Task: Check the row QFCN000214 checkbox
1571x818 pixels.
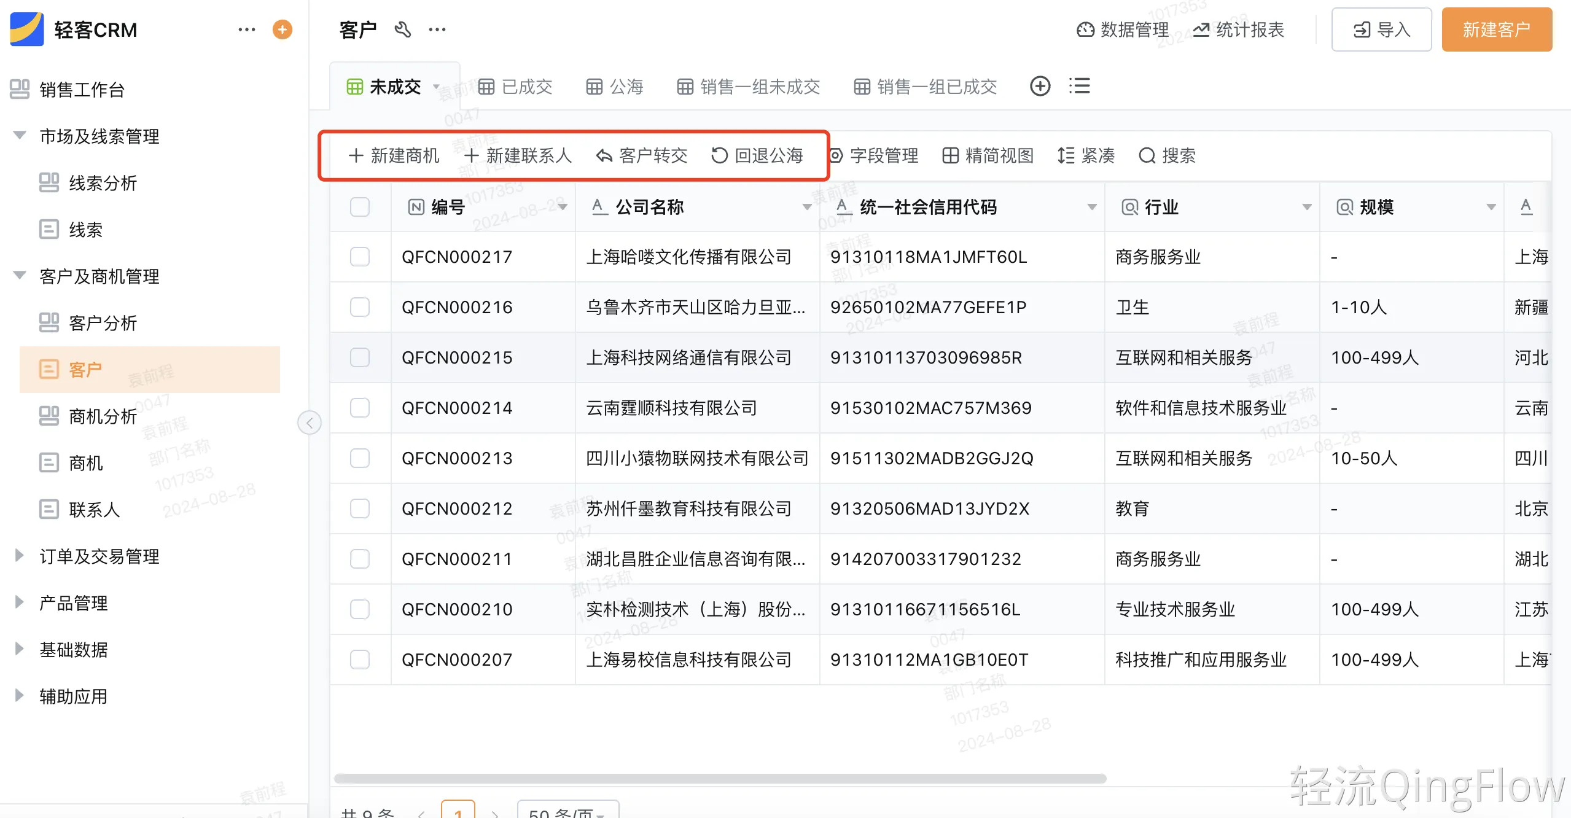Action: 360,408
